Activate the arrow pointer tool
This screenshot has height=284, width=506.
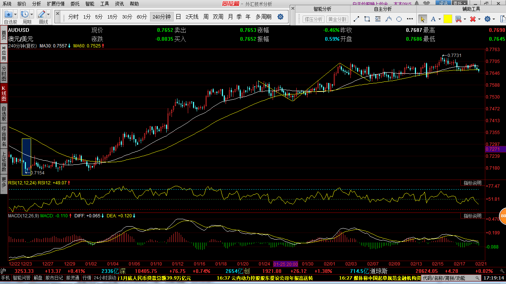click(x=423, y=19)
